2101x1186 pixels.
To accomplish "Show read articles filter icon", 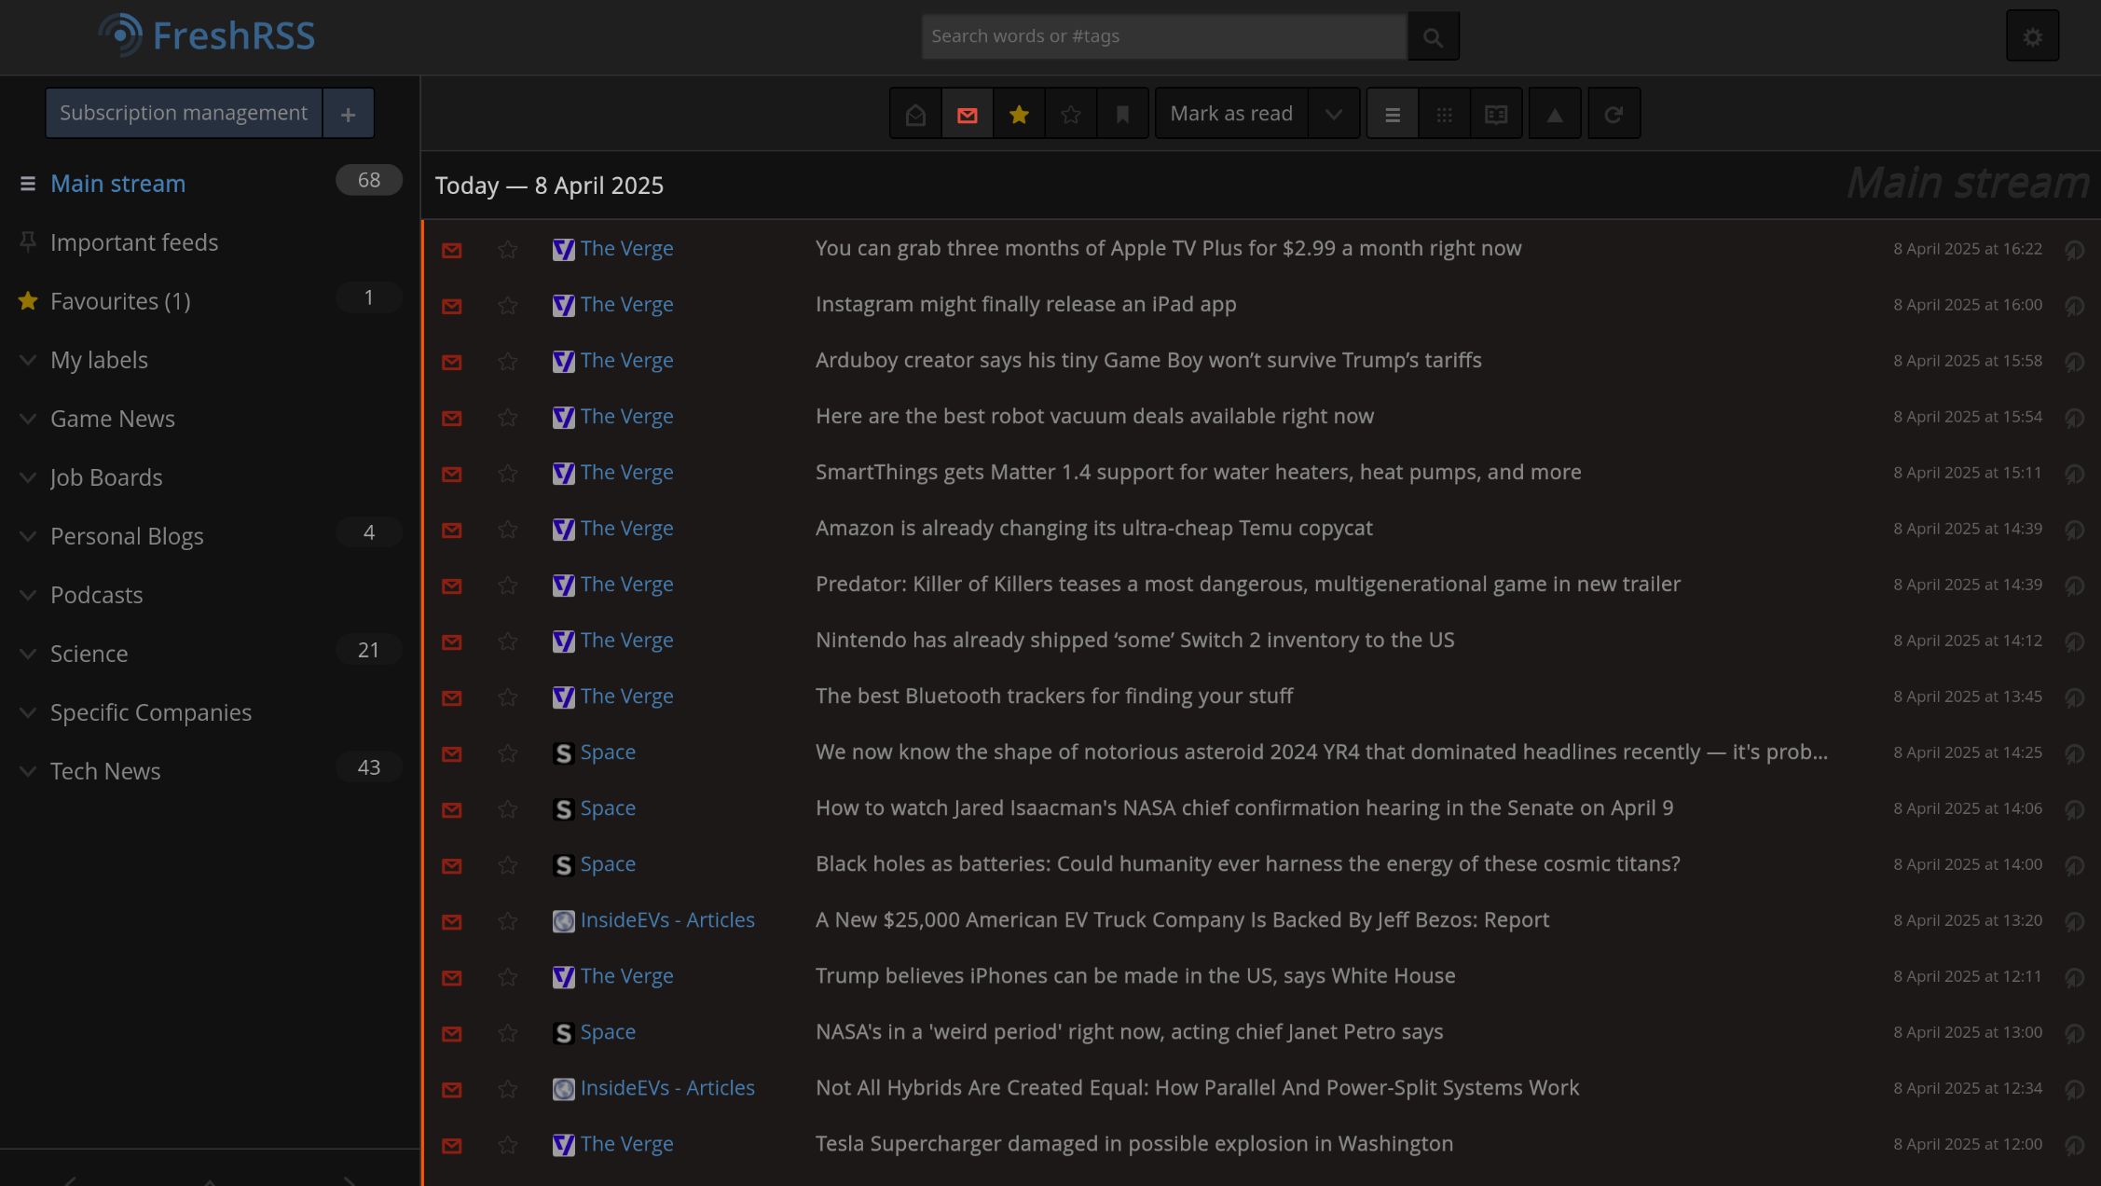I will click(915, 114).
